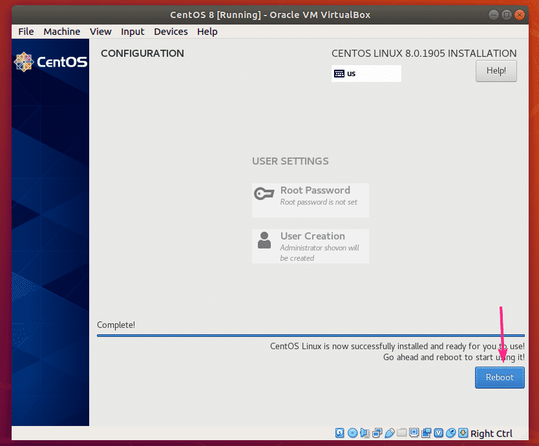Open the File menu
Screen dimensions: 539x446
pos(26,32)
